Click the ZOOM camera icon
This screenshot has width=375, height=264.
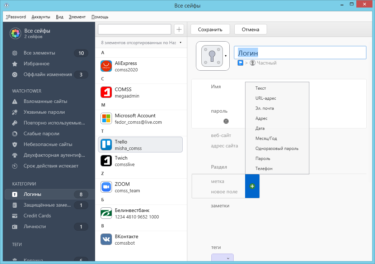[106, 187]
